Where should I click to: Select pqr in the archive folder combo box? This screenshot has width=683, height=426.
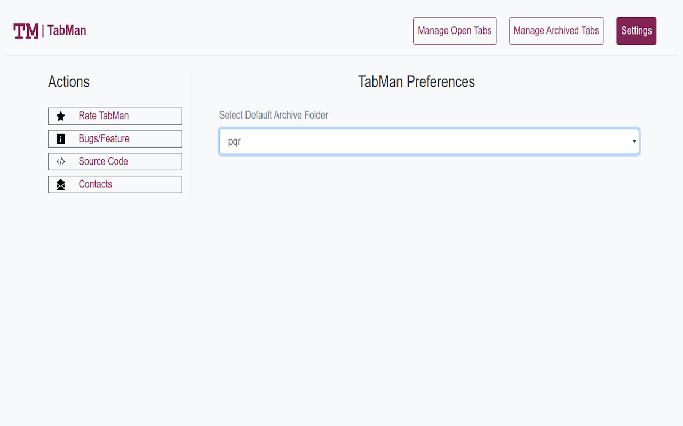[428, 141]
